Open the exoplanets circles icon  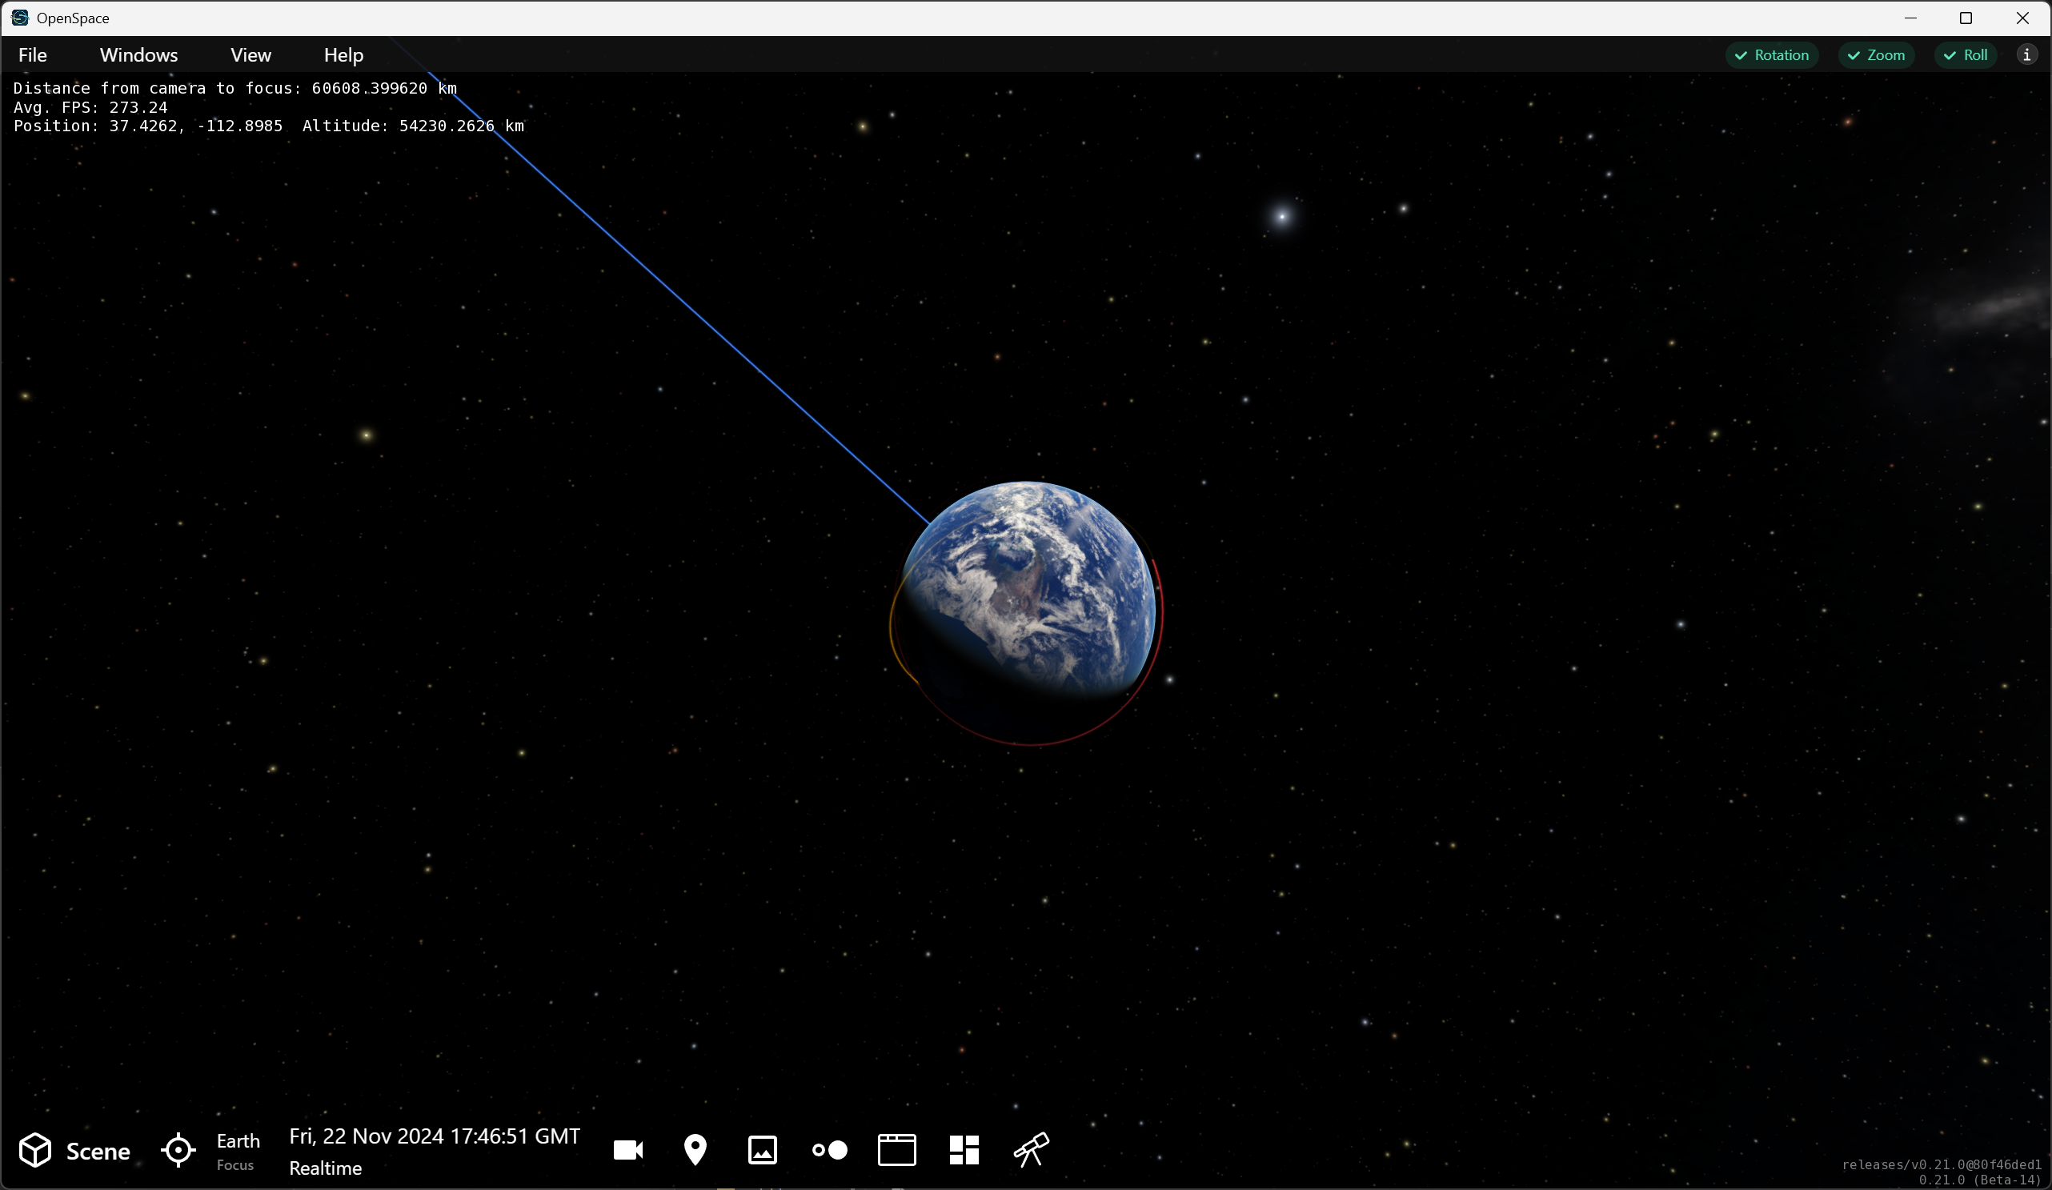coord(830,1150)
